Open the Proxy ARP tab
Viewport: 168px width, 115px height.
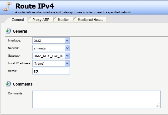pyautogui.click(x=41, y=20)
